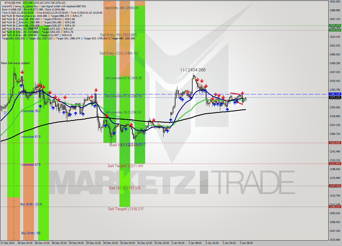Click the 'Sell Entry -50 | 2533.865' label
This screenshot has height=246, width=342.
pos(118,35)
